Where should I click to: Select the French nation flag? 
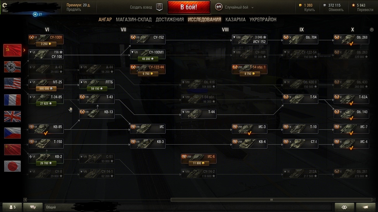pyautogui.click(x=12, y=100)
